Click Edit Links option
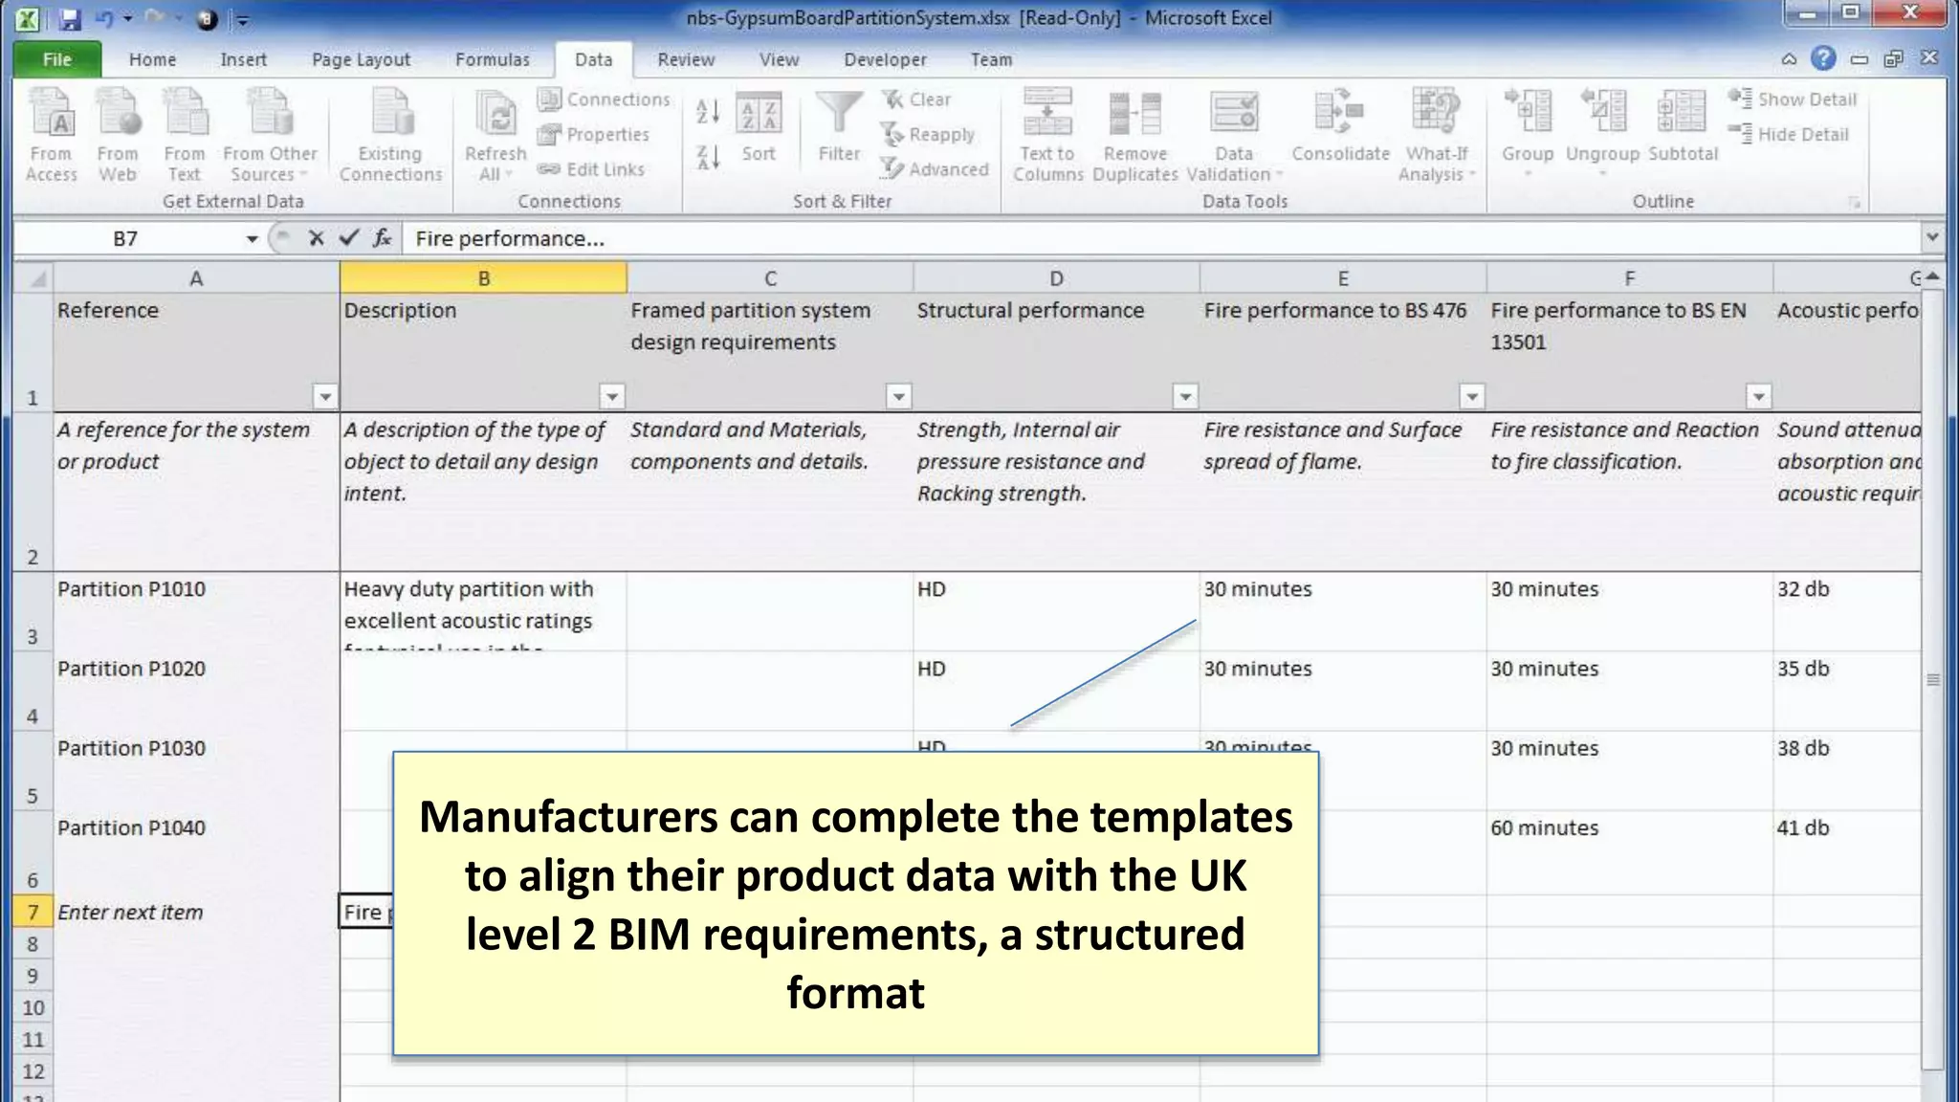 591,169
